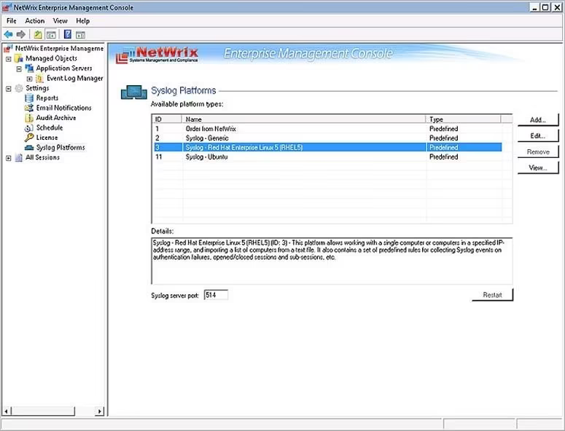
Task: Click the Up one level toolbar icon
Action: click(38, 34)
